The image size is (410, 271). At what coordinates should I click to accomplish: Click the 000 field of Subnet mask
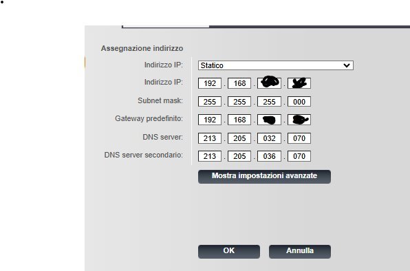(x=299, y=102)
